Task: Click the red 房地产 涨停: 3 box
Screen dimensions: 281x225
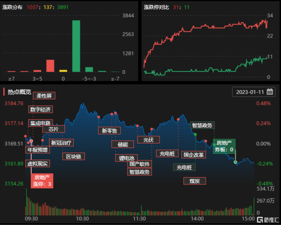Action: tap(42, 181)
